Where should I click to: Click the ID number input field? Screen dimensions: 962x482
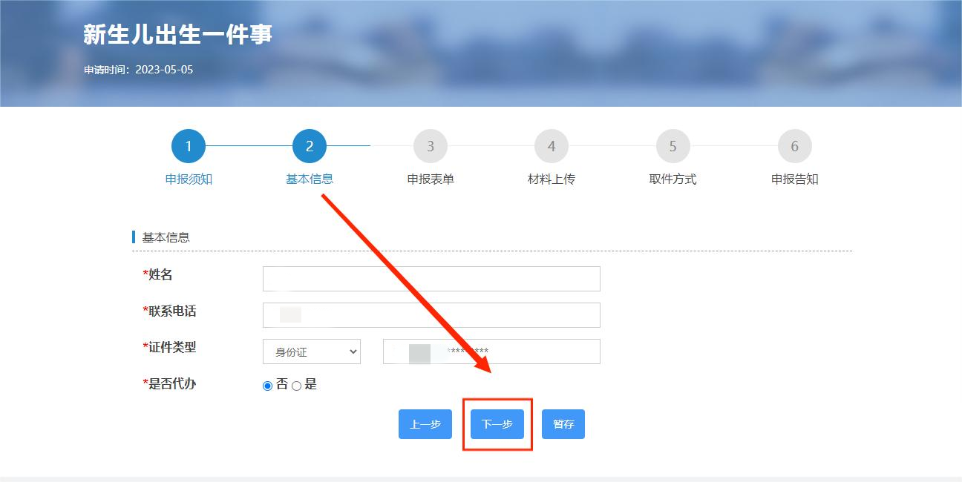[x=491, y=351]
